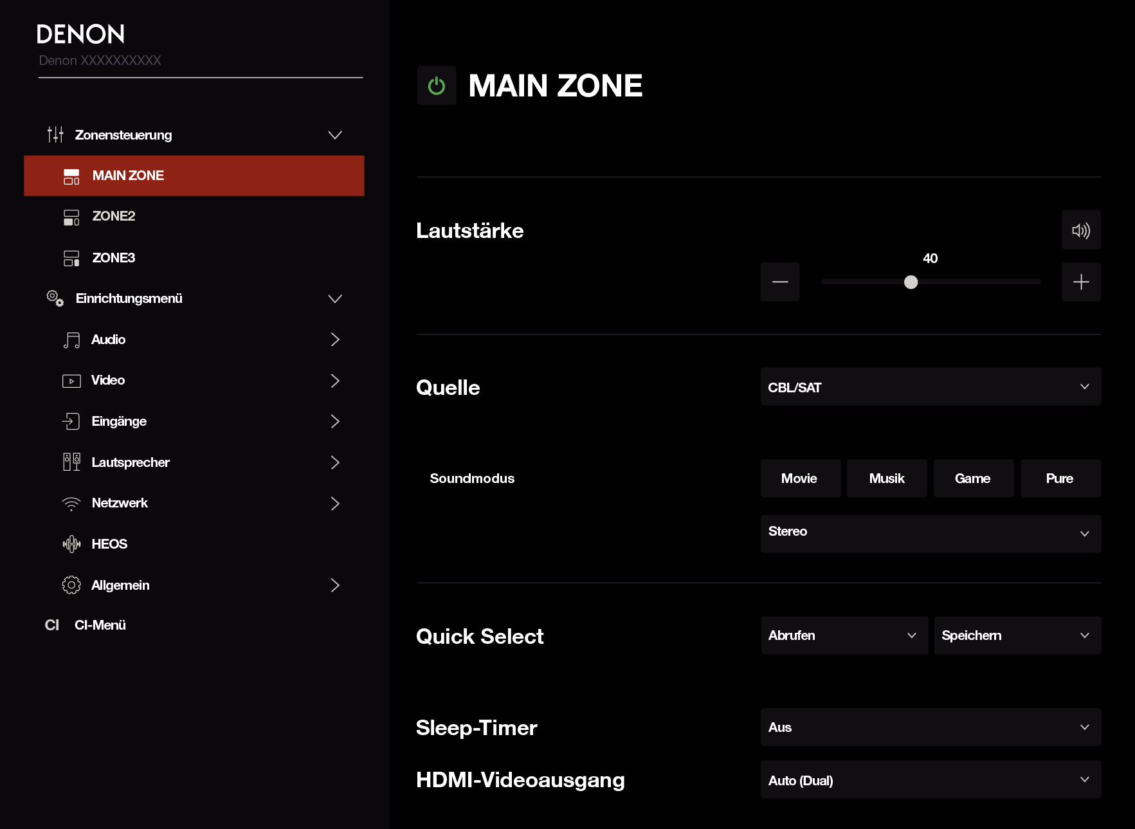
Task: Choose the Pure sound mode
Action: 1060,478
